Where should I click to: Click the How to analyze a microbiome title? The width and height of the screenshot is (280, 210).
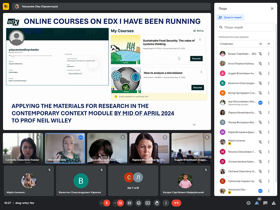[x=163, y=73]
